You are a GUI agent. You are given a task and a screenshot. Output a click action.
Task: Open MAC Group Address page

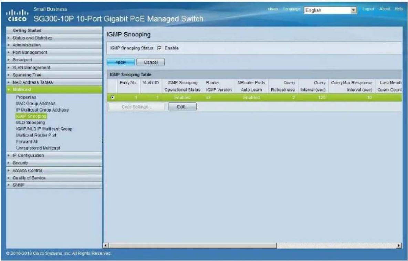(x=36, y=104)
